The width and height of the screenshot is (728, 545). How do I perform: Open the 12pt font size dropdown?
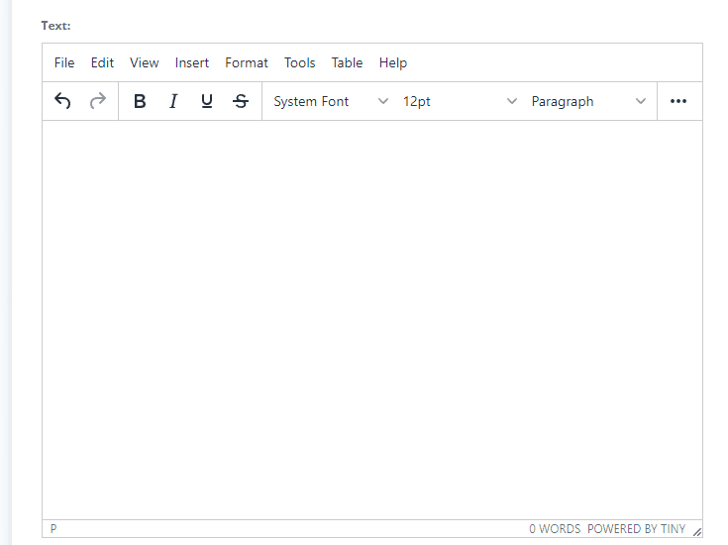click(460, 101)
